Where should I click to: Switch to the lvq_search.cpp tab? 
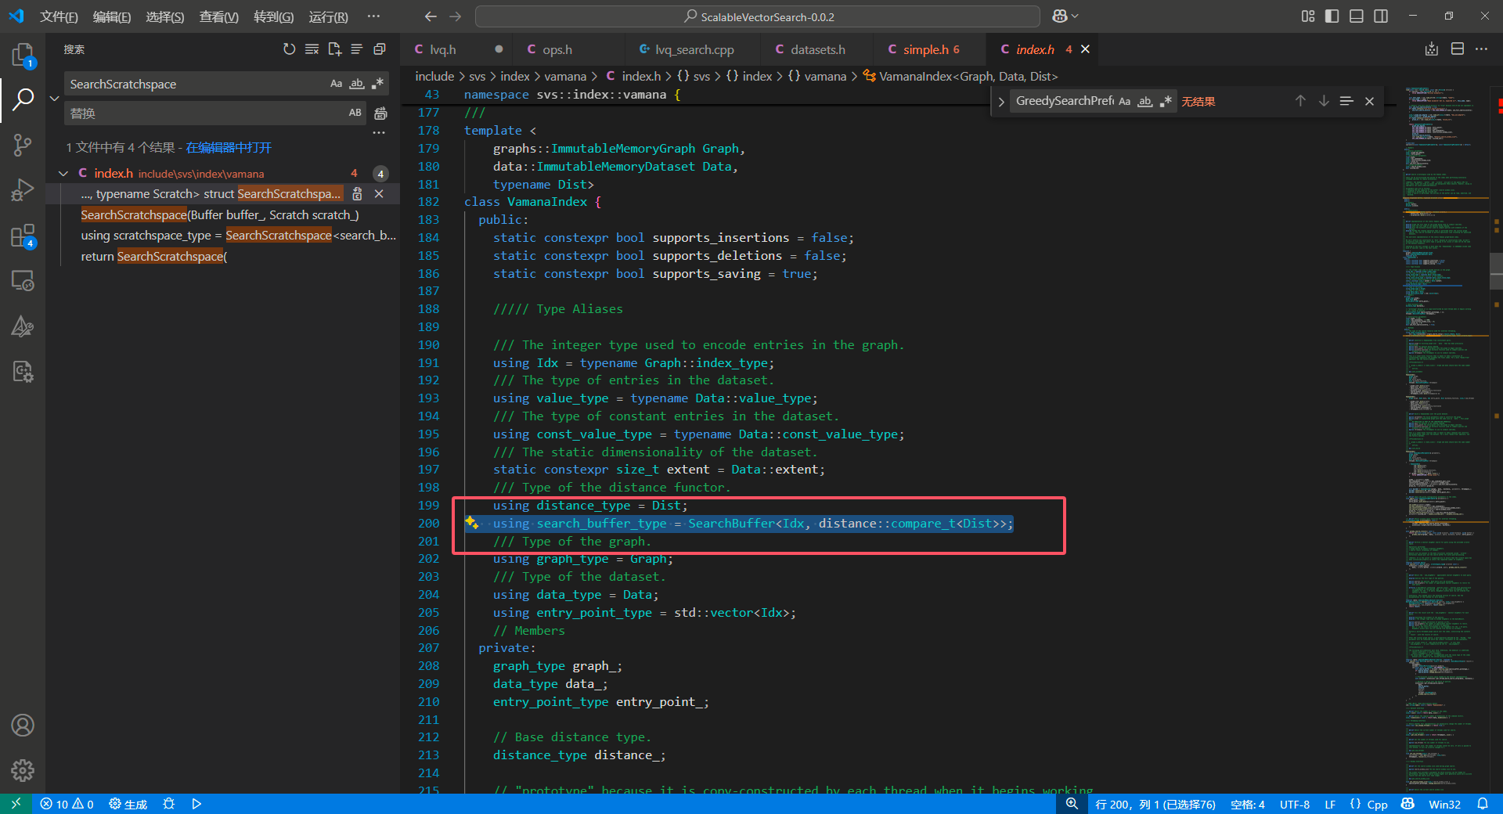point(694,49)
